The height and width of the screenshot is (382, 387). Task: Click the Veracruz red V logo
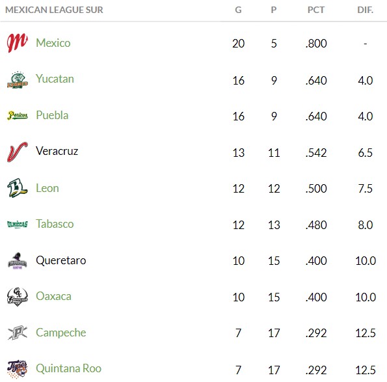pos(18,152)
